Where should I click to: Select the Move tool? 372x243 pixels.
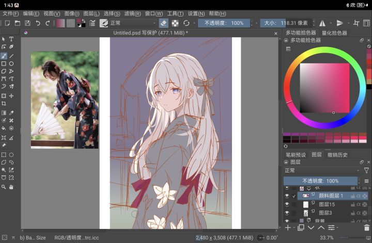11,95
